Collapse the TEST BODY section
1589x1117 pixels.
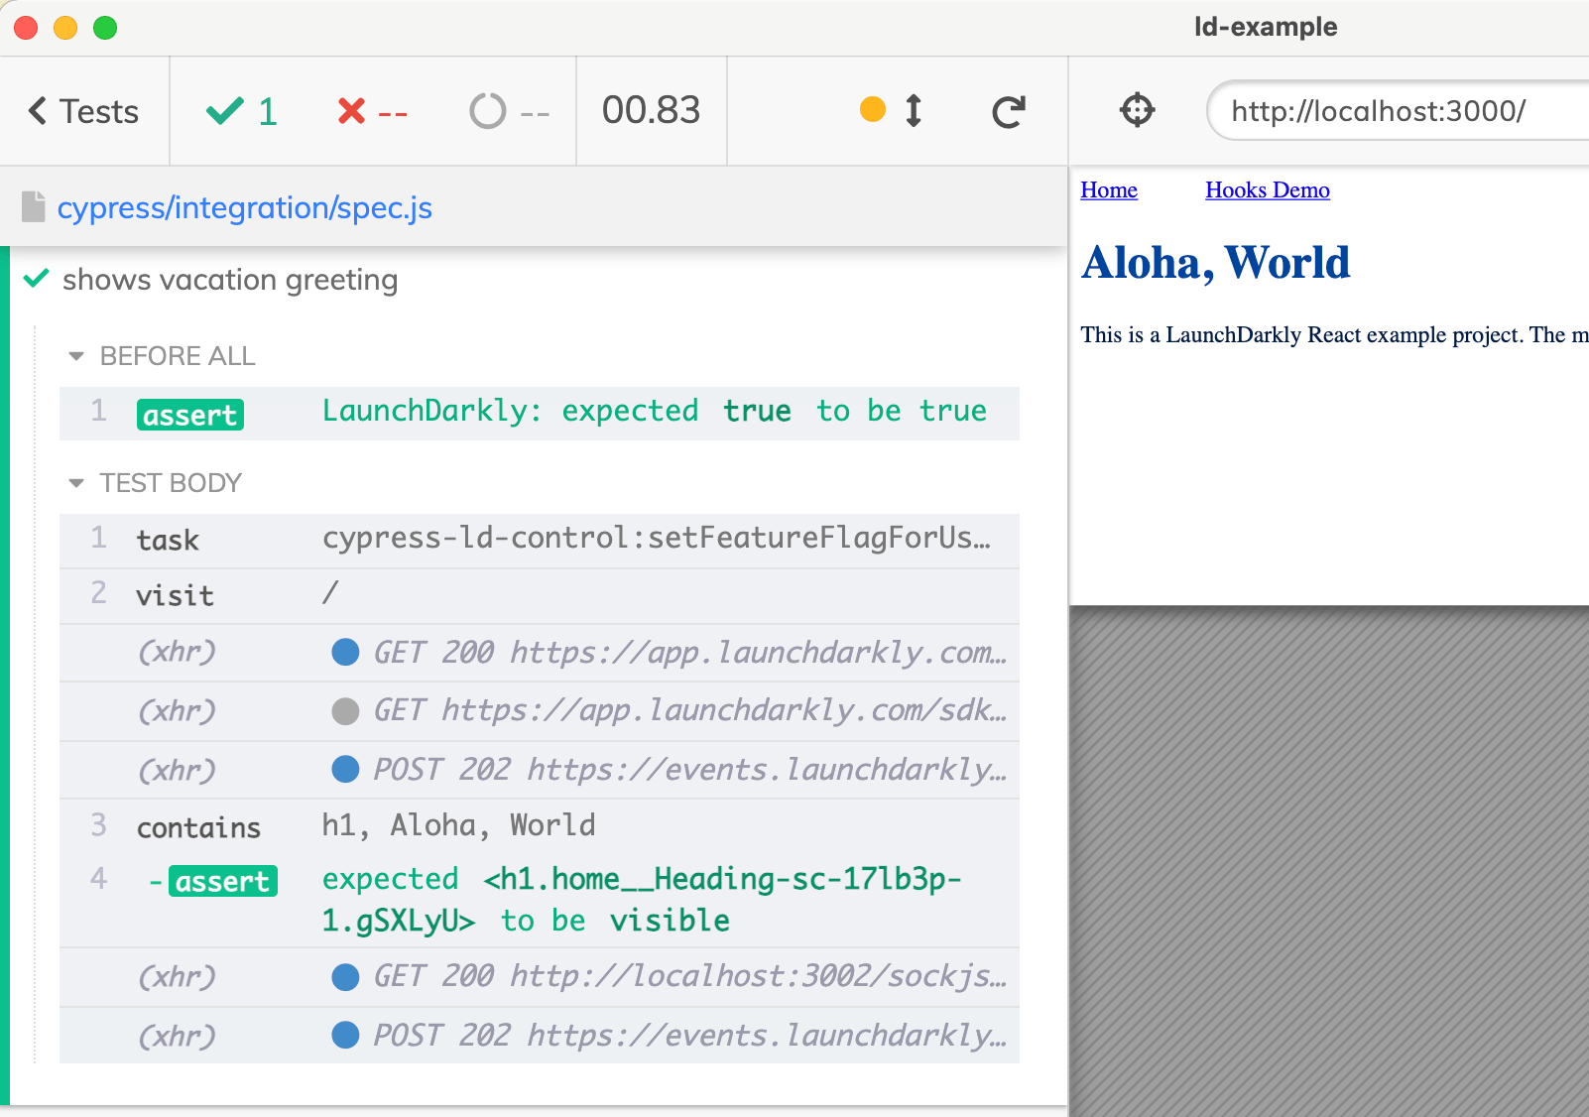pyautogui.click(x=155, y=483)
